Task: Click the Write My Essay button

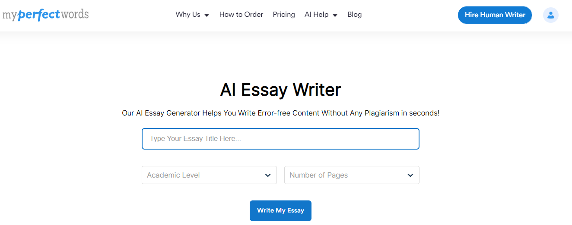Action: (x=280, y=210)
